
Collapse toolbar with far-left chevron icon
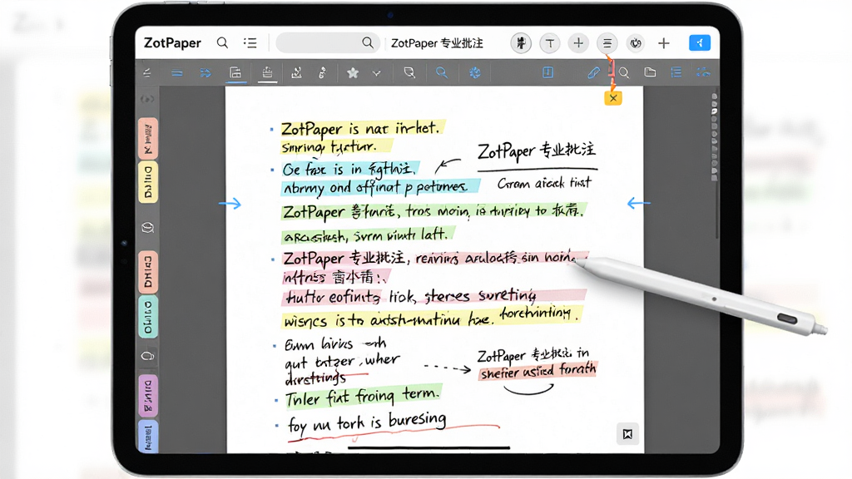pyautogui.click(x=147, y=73)
